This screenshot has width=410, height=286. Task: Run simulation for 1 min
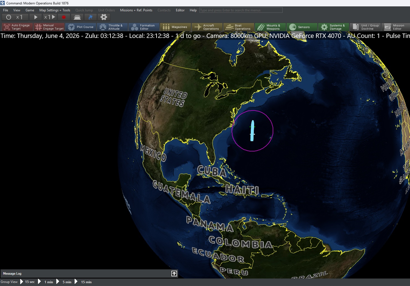click(x=49, y=282)
